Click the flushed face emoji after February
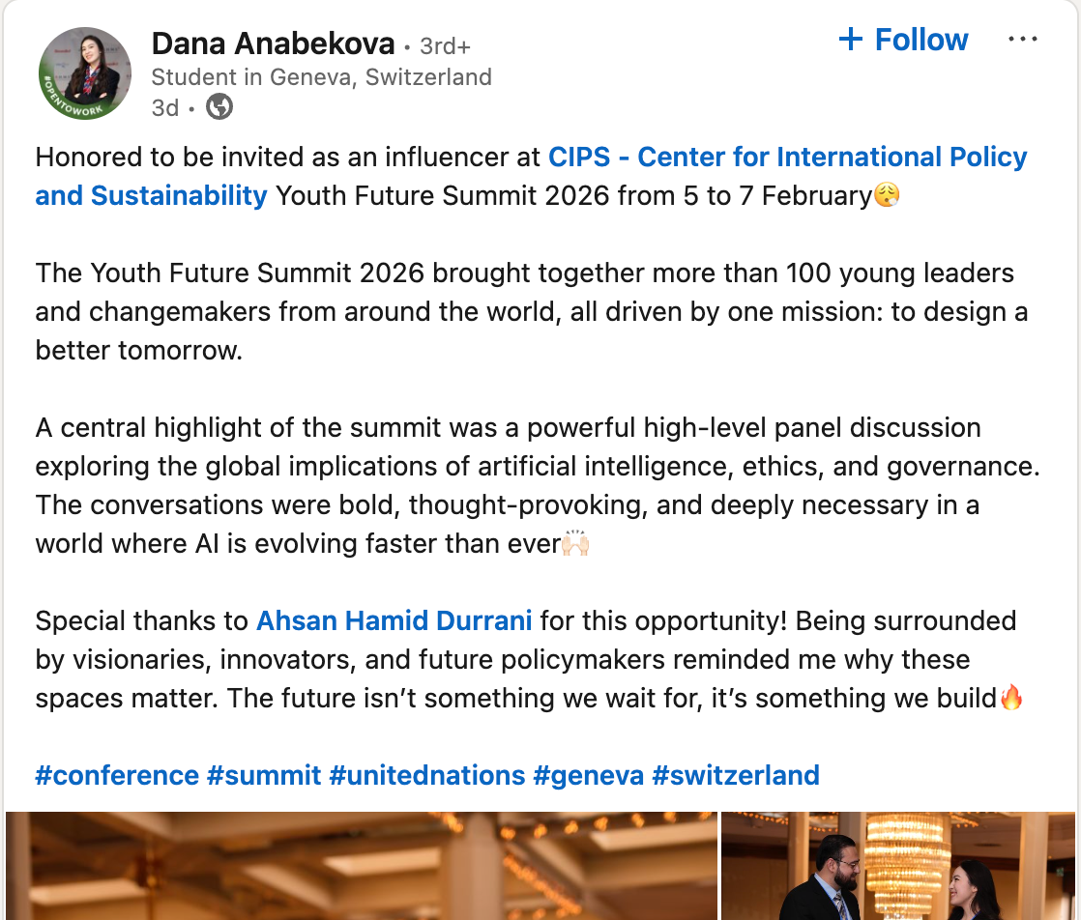 [887, 196]
